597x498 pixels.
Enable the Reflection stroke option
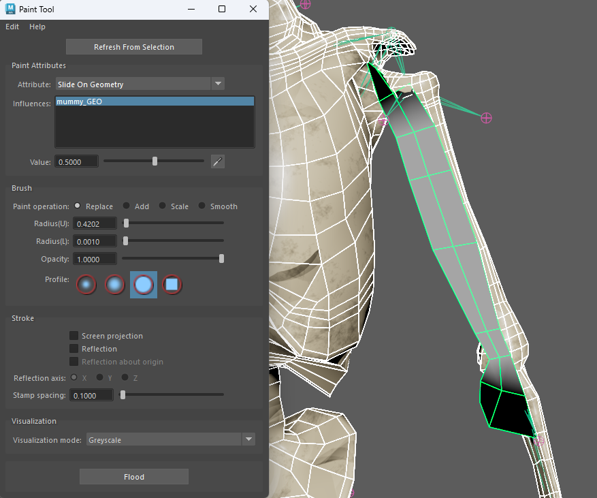click(x=74, y=348)
